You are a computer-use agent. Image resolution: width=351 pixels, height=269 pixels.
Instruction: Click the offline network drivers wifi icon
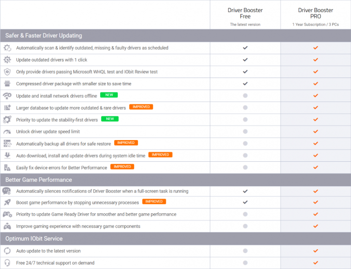click(x=7, y=96)
